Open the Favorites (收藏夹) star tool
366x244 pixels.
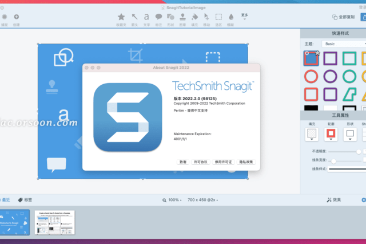[121, 17]
